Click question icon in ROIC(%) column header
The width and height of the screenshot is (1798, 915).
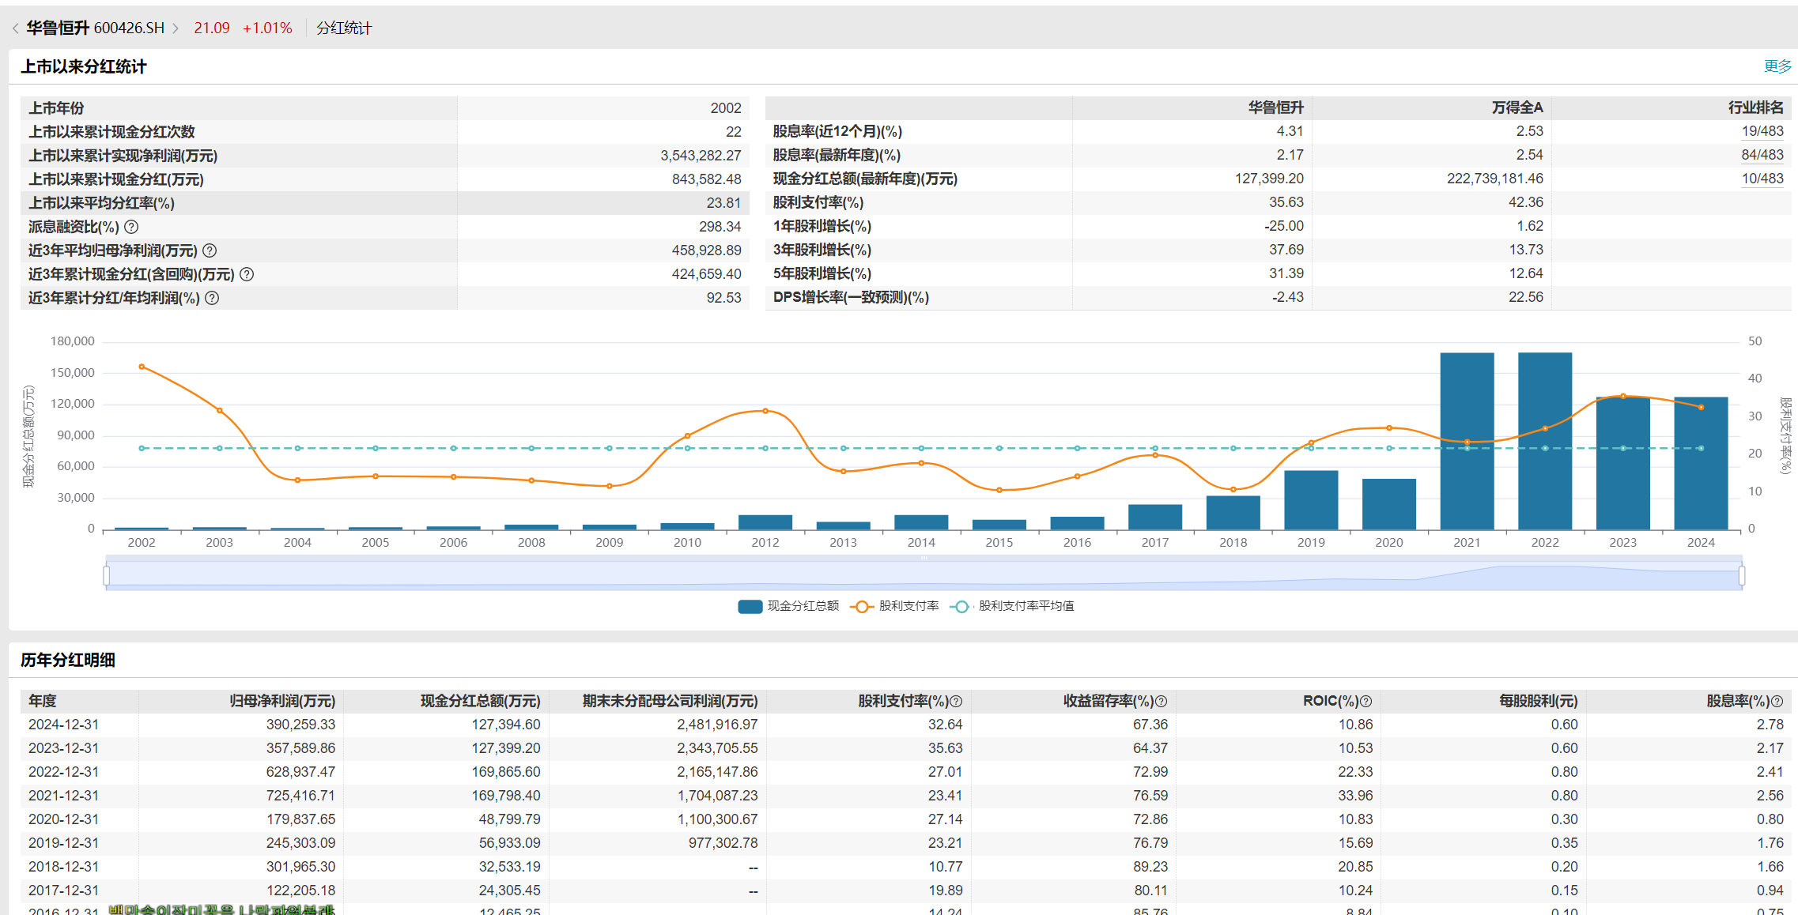coord(1365,701)
